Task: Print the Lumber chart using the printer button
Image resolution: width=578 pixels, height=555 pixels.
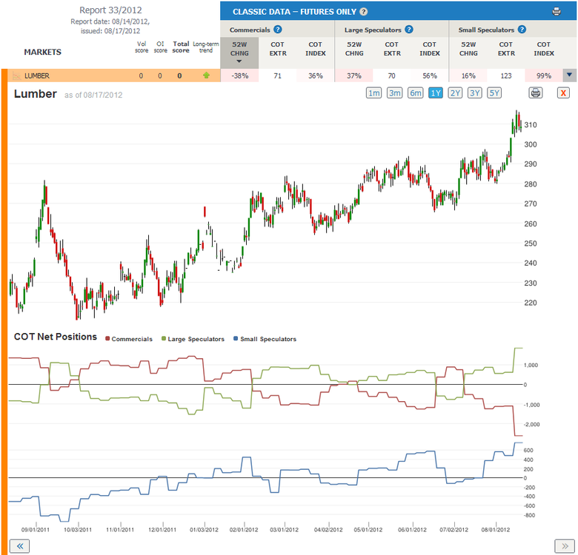Action: pos(536,92)
